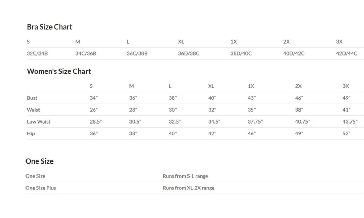Select the 32C/34B bra size cell
The image size is (364, 218).
tap(37, 54)
